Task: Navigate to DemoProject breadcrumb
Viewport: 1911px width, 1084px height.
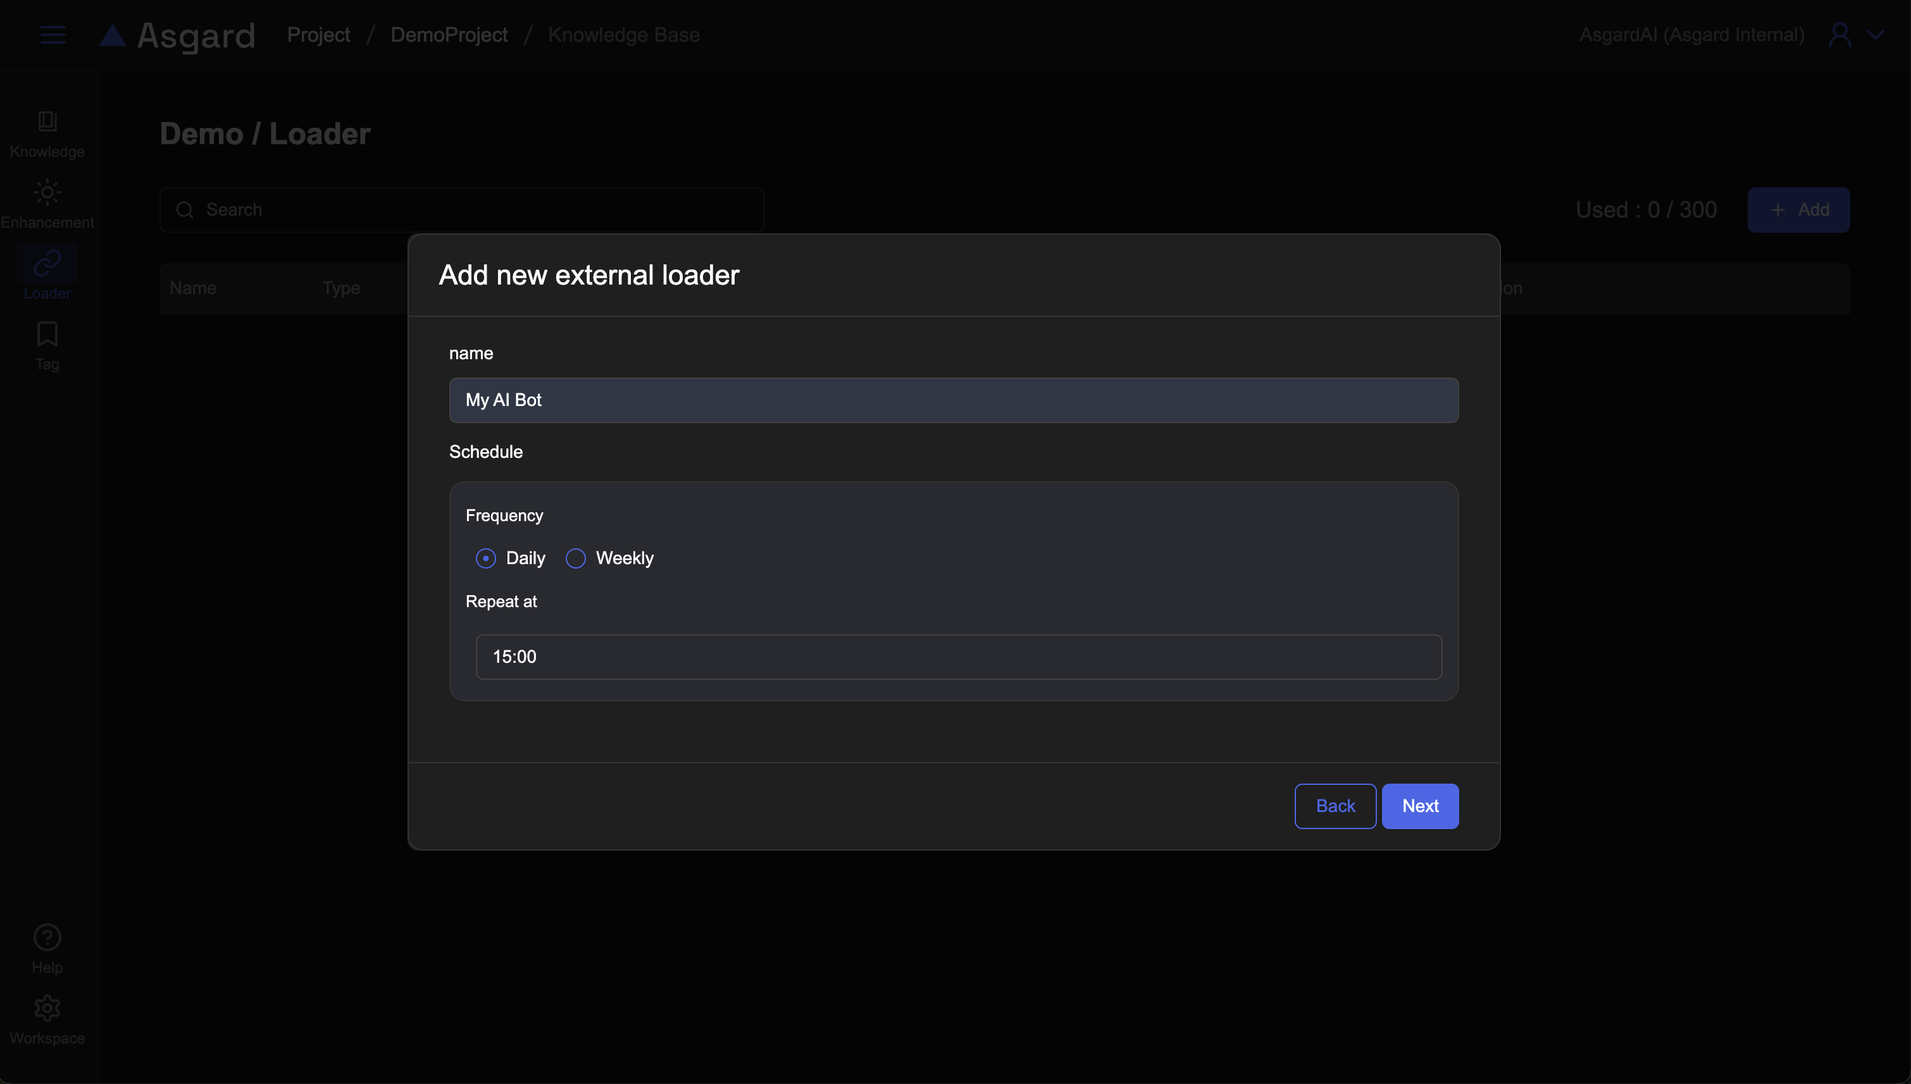Action: 449,35
